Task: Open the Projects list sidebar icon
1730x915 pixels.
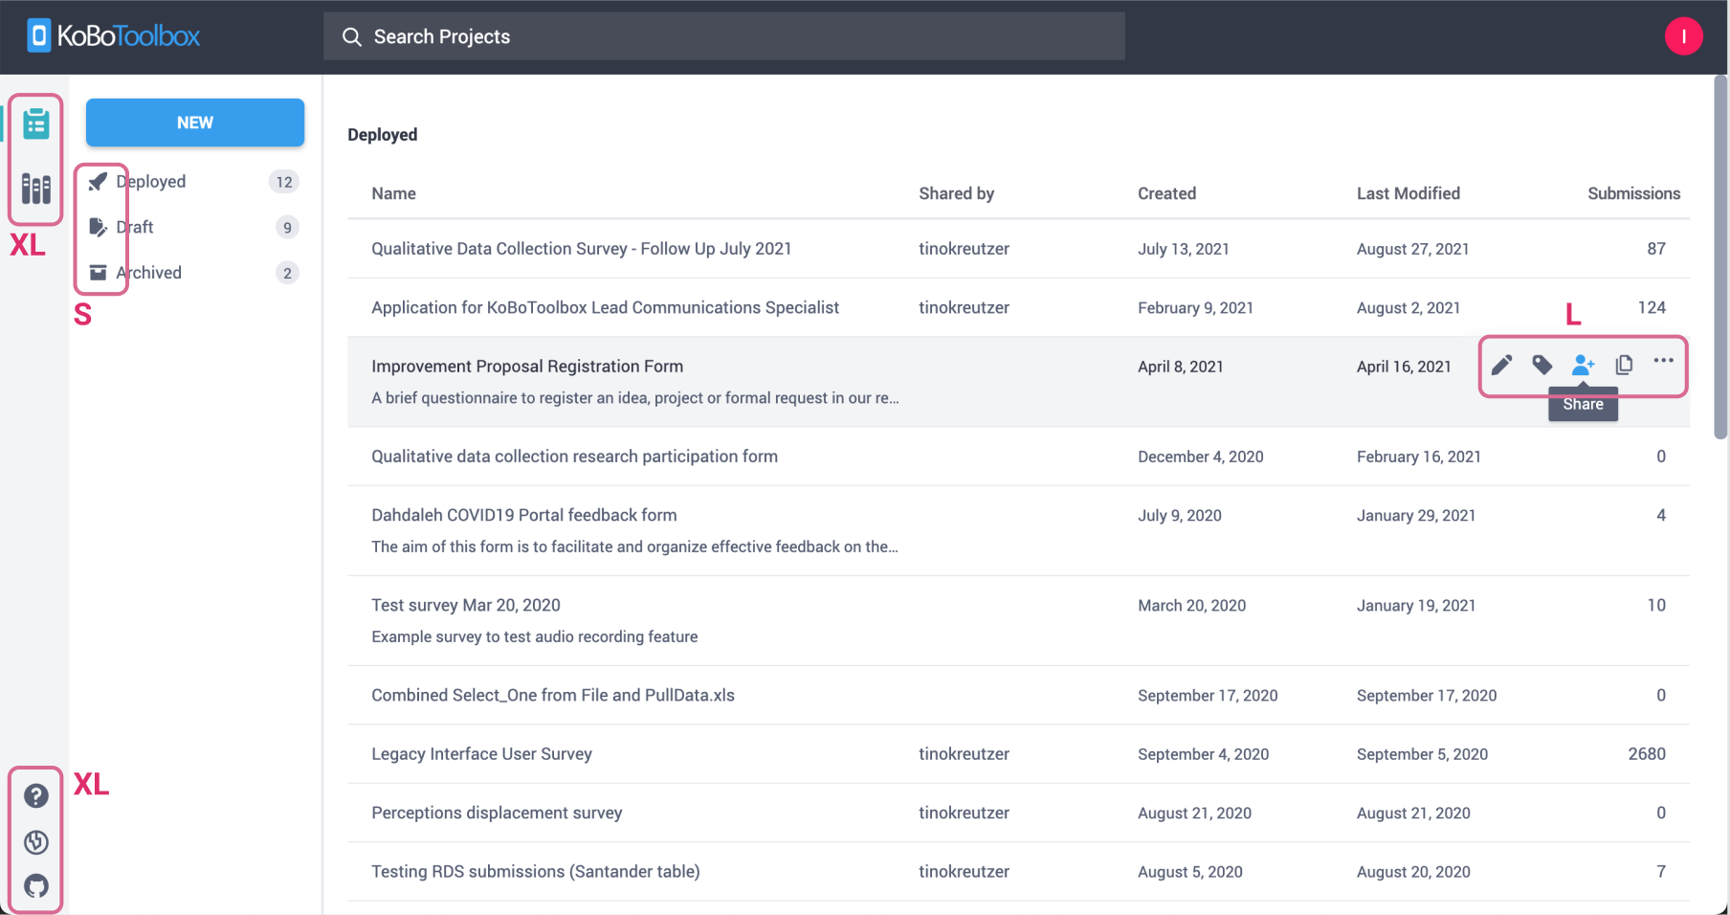Action: click(35, 123)
